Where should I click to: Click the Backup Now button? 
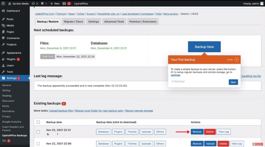[204, 47]
